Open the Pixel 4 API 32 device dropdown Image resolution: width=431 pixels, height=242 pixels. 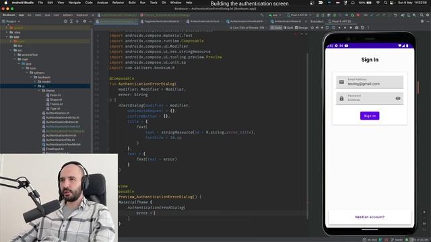(299, 15)
